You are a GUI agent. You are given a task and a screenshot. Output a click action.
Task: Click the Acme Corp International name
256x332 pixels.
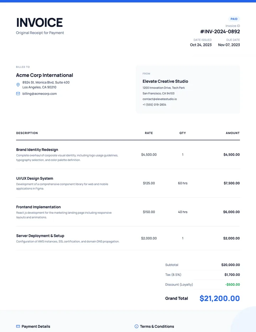pos(44,75)
